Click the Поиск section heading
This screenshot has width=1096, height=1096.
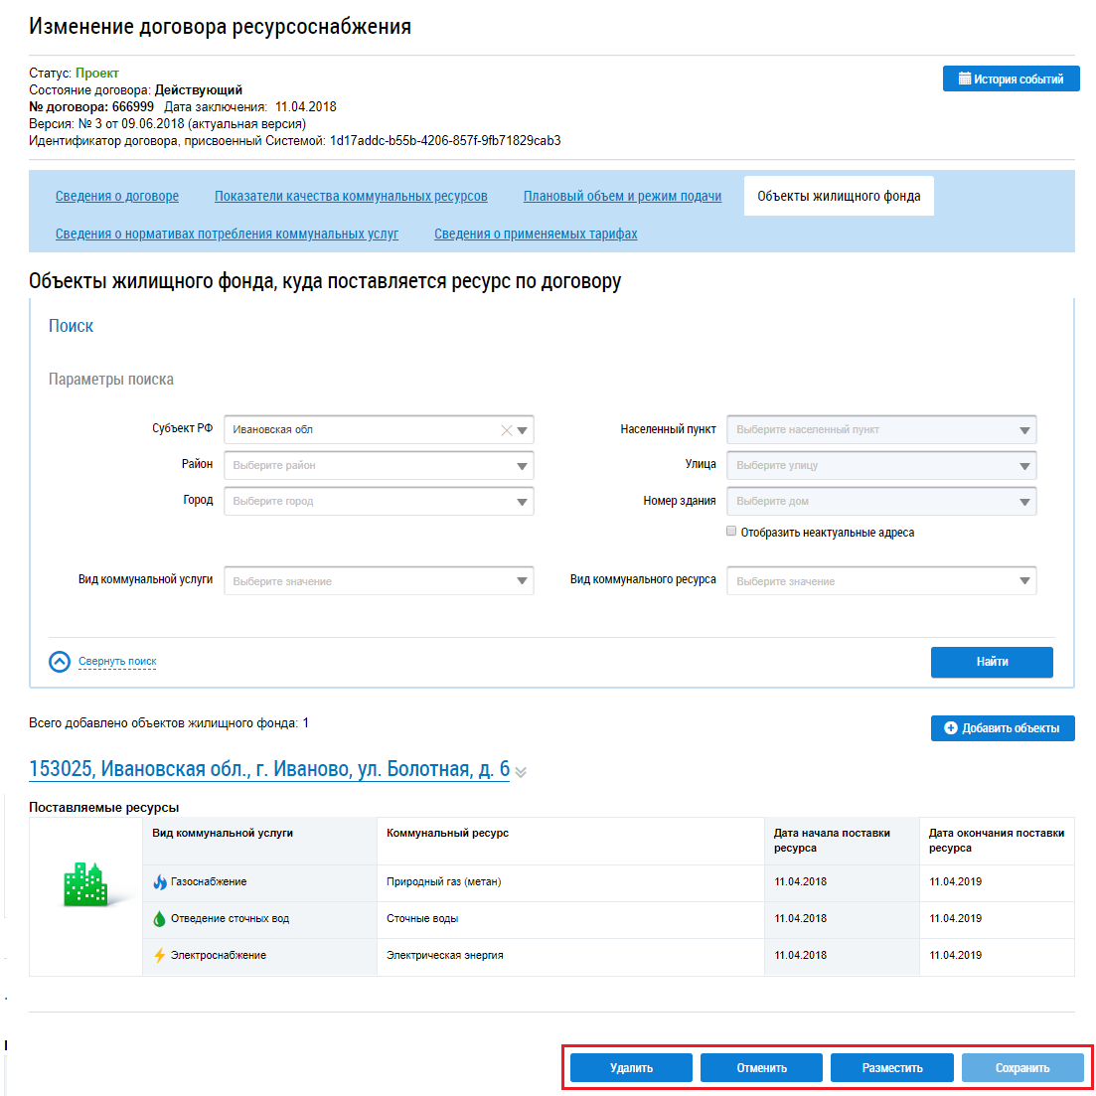tap(71, 326)
